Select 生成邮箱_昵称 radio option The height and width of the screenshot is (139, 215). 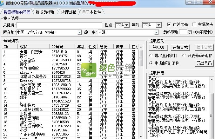(151, 63)
